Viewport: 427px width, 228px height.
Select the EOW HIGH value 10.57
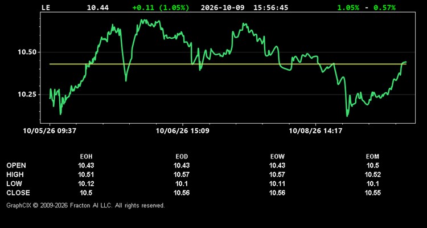coord(277,174)
